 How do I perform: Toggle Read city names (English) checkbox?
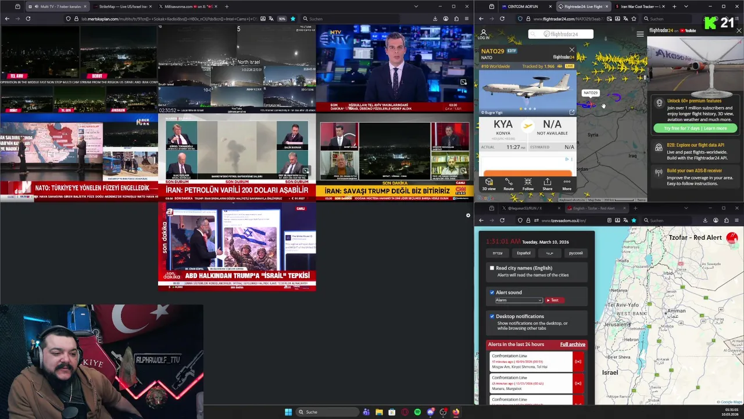tap(492, 268)
